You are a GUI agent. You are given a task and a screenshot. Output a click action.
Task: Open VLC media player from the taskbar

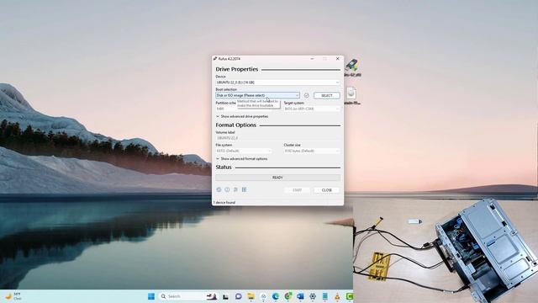point(337,296)
